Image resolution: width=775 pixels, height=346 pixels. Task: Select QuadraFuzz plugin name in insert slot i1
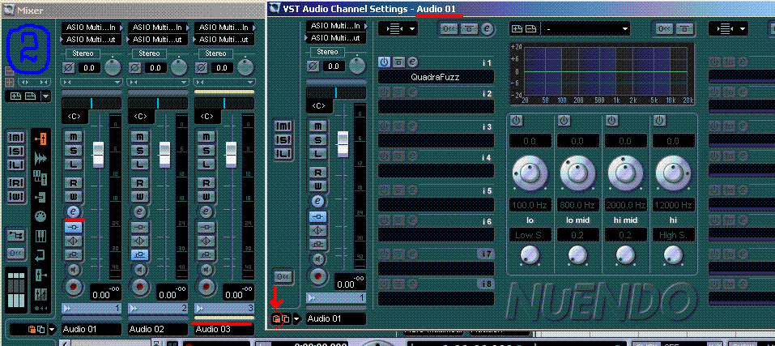click(x=436, y=77)
